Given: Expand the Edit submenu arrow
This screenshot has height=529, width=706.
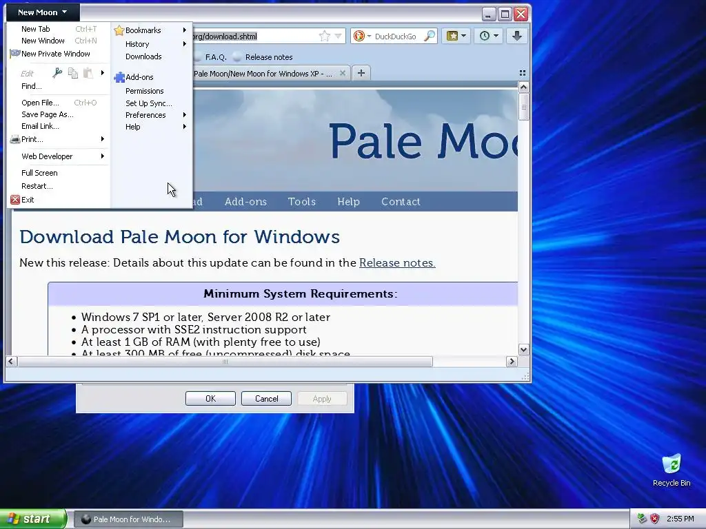Looking at the screenshot, I should 103,72.
